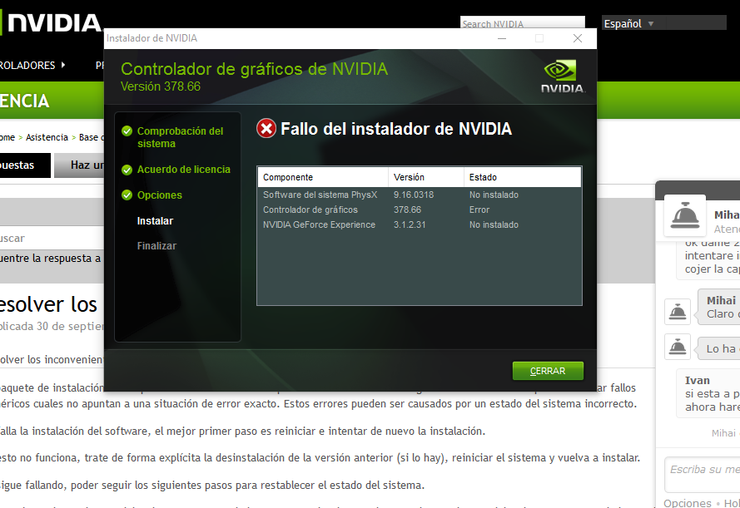Click the Error status of Controlador de gráficos

tap(479, 210)
